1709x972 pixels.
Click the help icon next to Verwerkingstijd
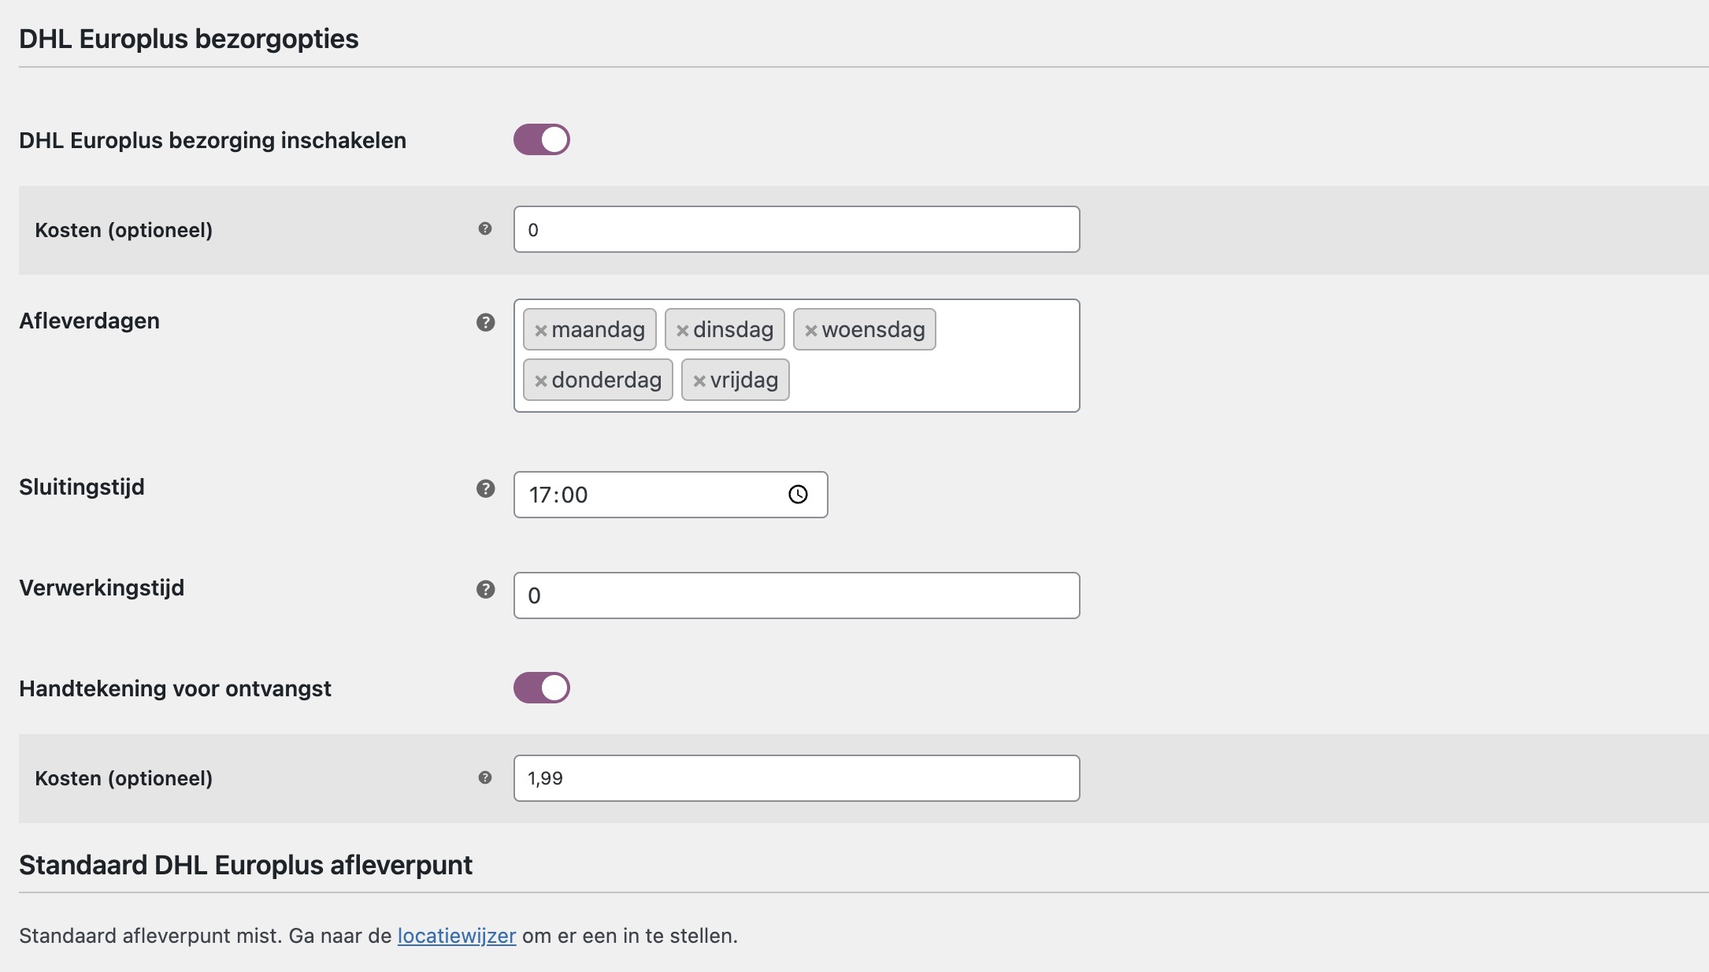485,589
